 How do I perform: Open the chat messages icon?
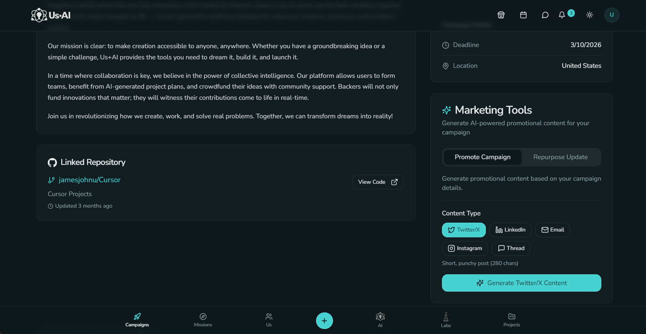click(545, 15)
